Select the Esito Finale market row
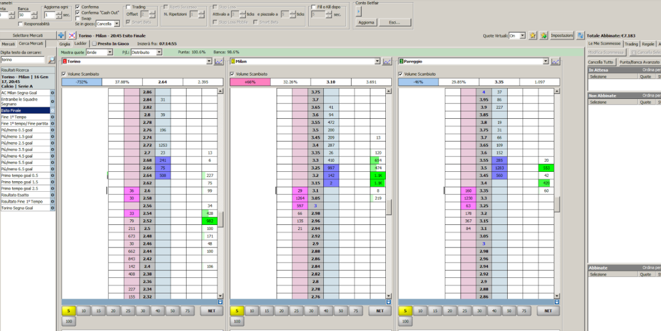The image size is (661, 331). pos(25,110)
